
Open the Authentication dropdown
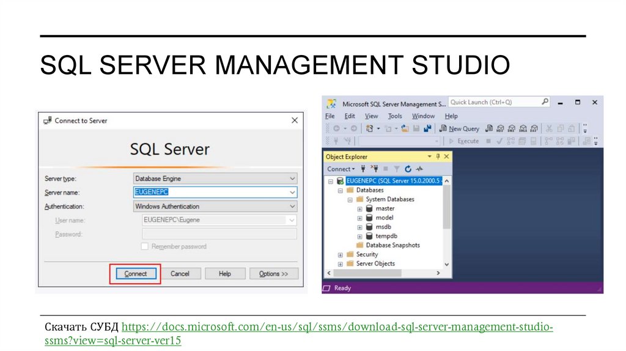coord(292,207)
